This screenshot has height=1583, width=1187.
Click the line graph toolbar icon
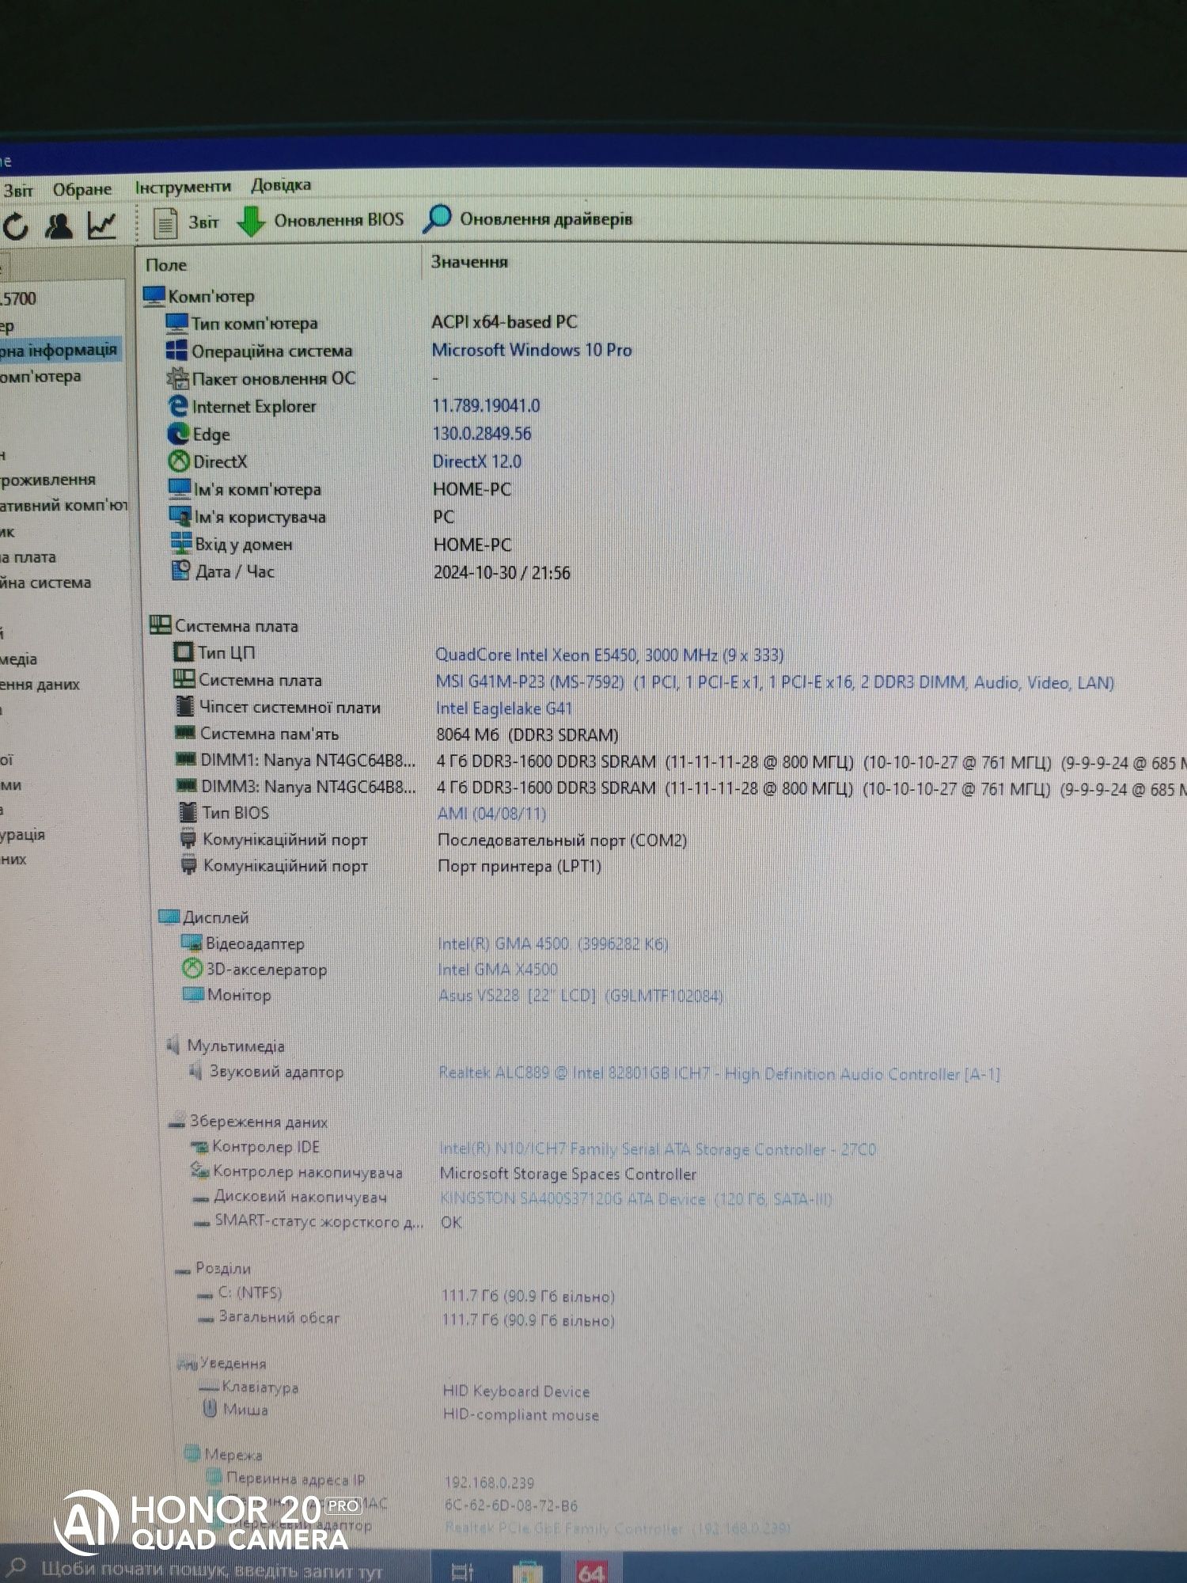pos(102,226)
